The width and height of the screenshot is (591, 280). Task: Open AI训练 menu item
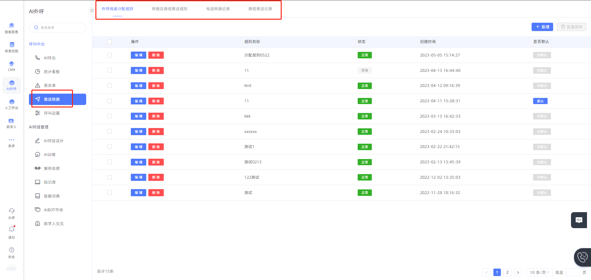[58, 155]
